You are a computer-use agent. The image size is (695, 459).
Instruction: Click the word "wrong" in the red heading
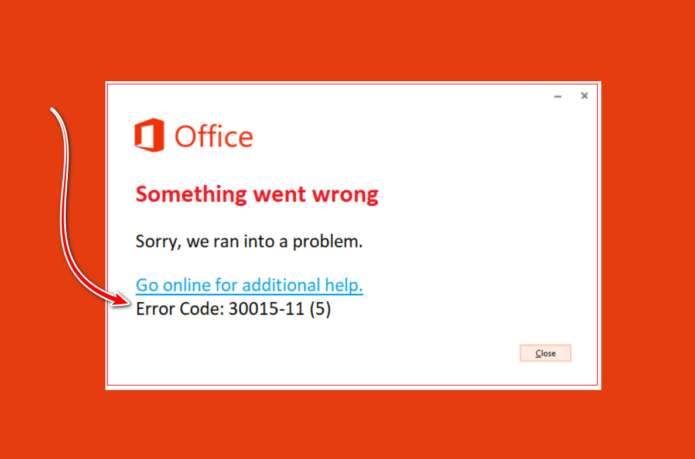[349, 194]
